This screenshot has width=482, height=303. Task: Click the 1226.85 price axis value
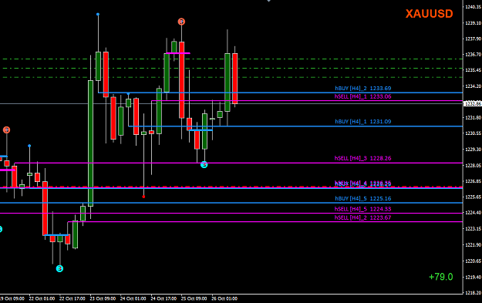pyautogui.click(x=474, y=181)
